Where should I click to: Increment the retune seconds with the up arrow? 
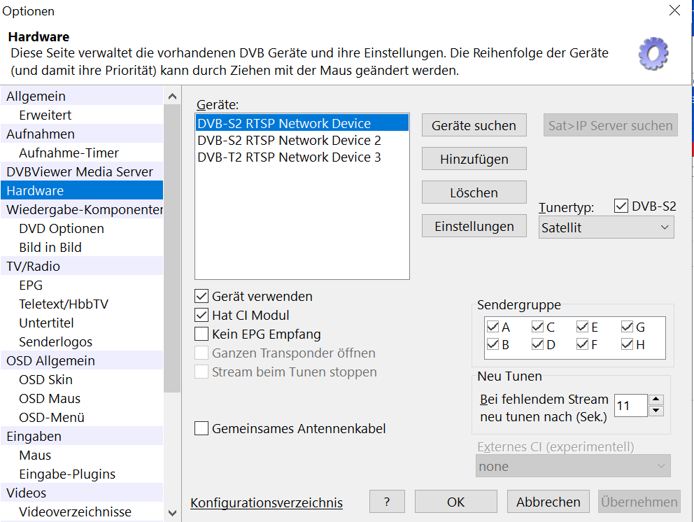[656, 400]
